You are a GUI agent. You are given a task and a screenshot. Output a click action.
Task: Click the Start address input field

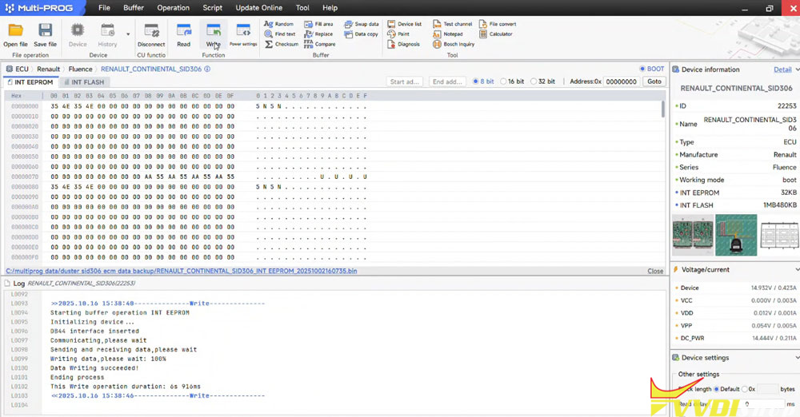405,81
